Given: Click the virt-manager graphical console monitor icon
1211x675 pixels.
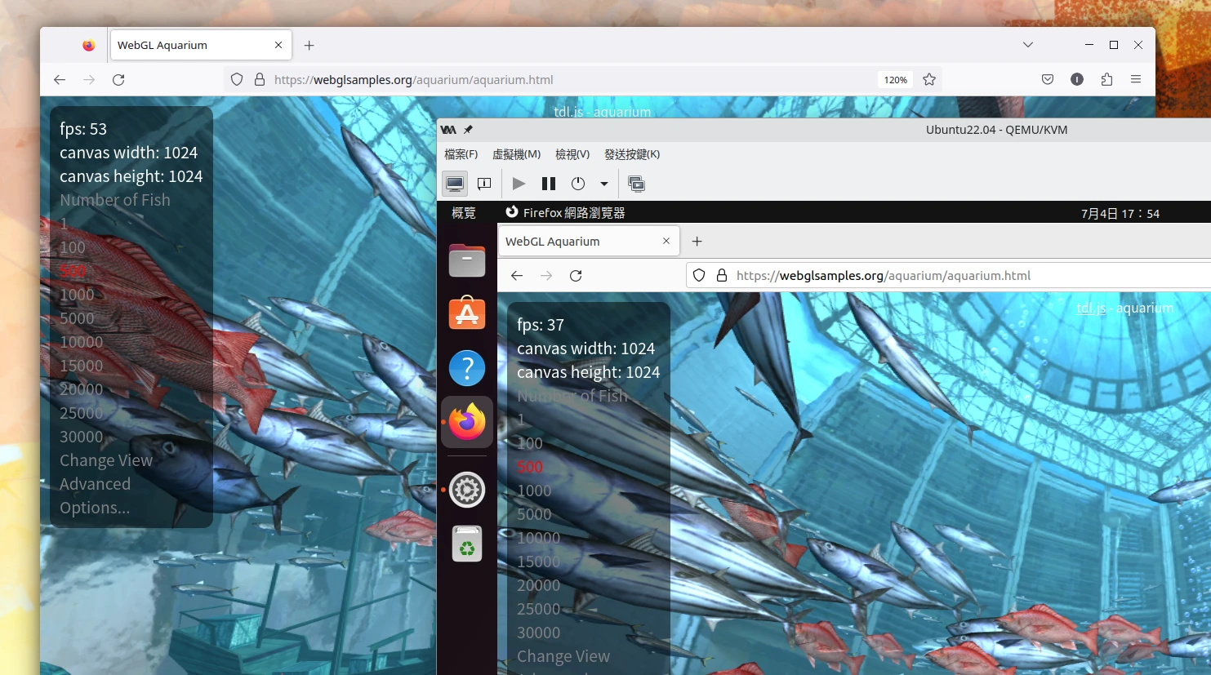Looking at the screenshot, I should click(x=455, y=184).
